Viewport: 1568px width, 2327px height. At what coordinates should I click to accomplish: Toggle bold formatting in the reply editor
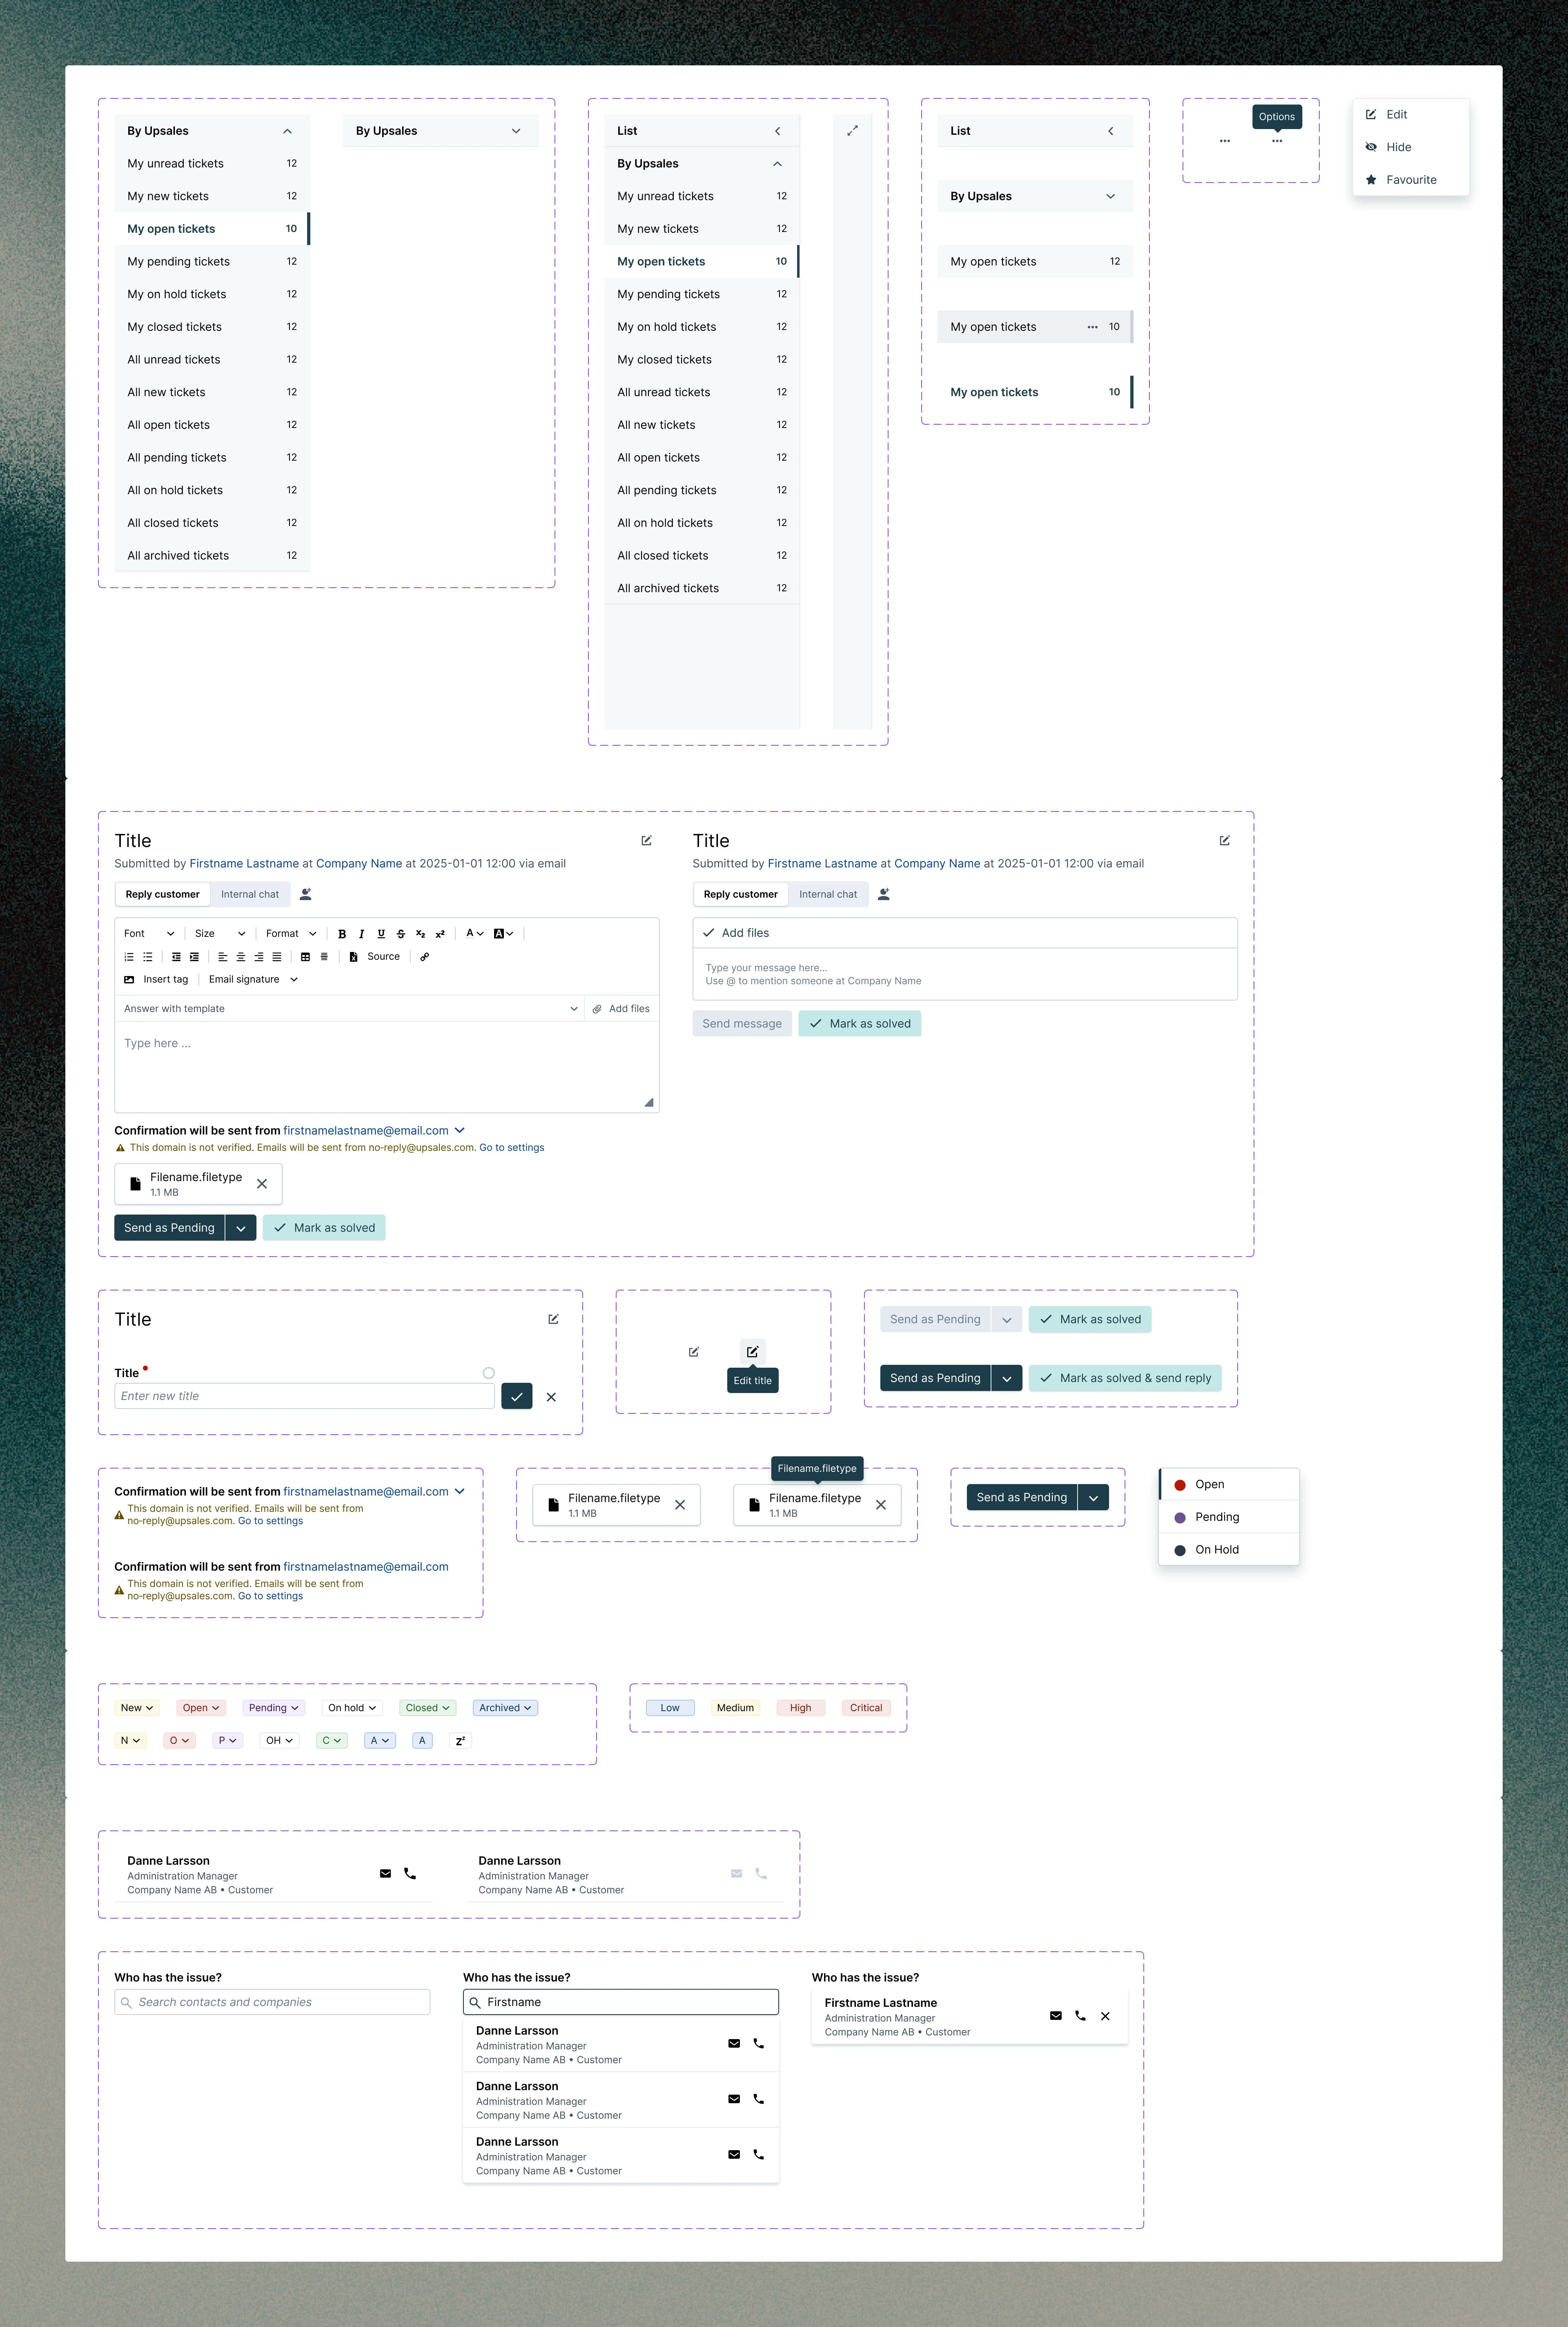click(x=343, y=933)
